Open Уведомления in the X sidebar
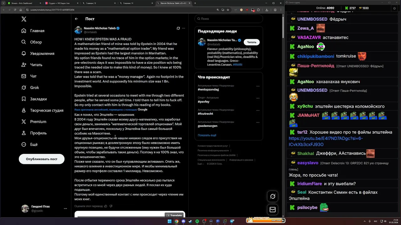Image resolution: width=401 pixels, height=225 pixels. pyautogui.click(x=38, y=53)
